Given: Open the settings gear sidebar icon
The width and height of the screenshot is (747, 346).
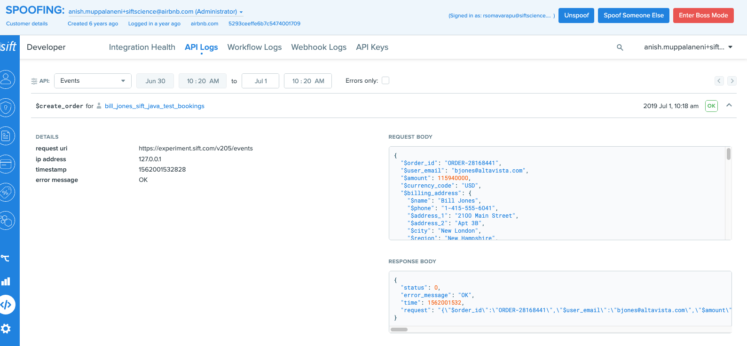Looking at the screenshot, I should 6,329.
